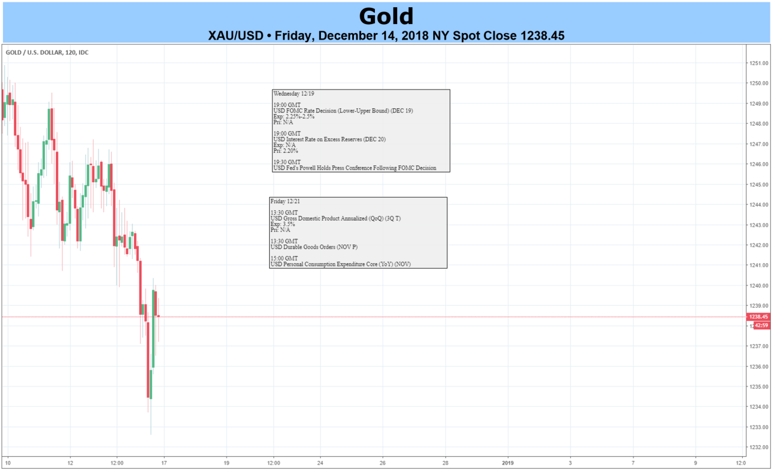The width and height of the screenshot is (774, 473).
Task: Click the 1246.00 price axis label
Action: click(x=758, y=164)
